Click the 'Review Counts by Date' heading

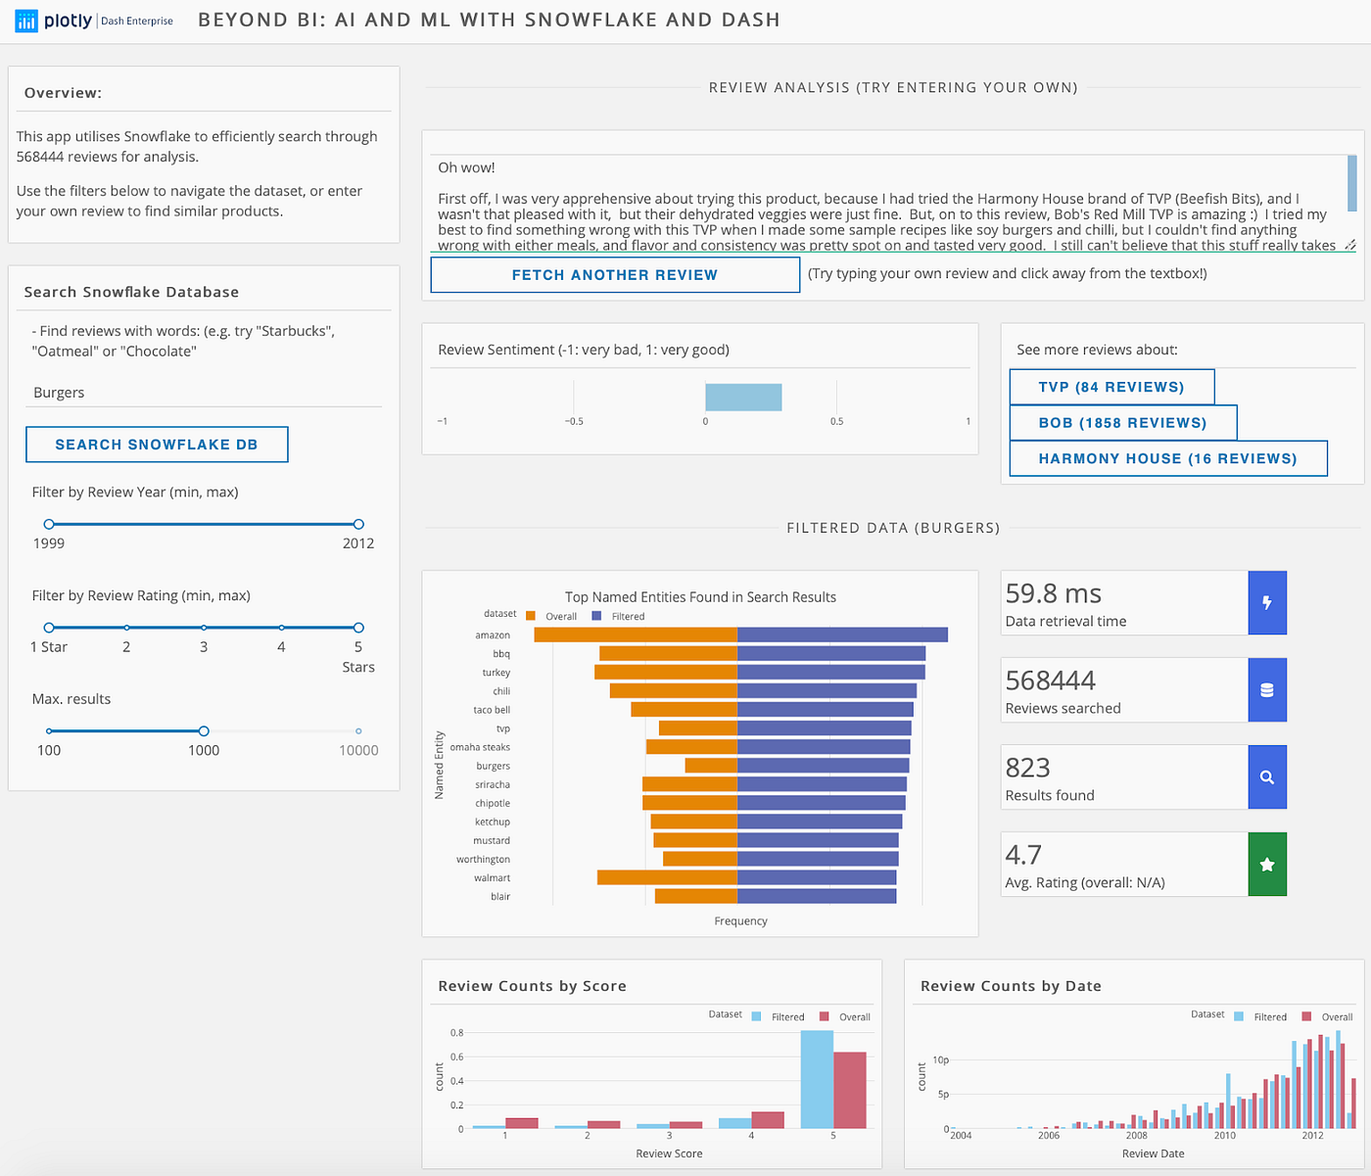coord(1011,986)
